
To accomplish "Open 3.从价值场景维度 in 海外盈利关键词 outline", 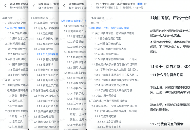I will coord(15,59).
